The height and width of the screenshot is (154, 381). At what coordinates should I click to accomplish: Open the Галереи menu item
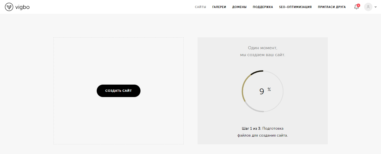[219, 7]
